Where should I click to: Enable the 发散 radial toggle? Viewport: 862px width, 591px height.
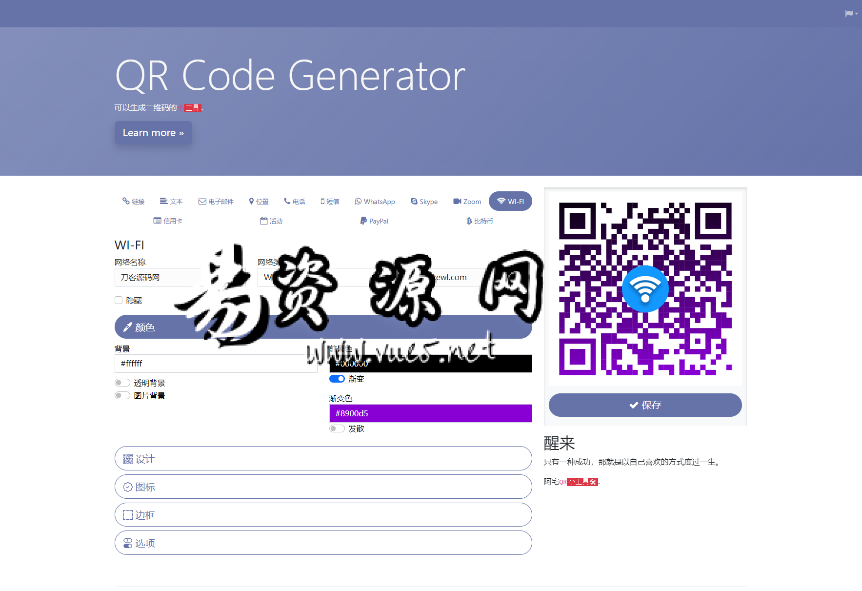[337, 428]
